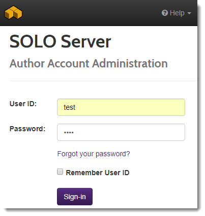Expand the Help dropdown caret arrow
This screenshot has height=216, width=205.
[189, 13]
